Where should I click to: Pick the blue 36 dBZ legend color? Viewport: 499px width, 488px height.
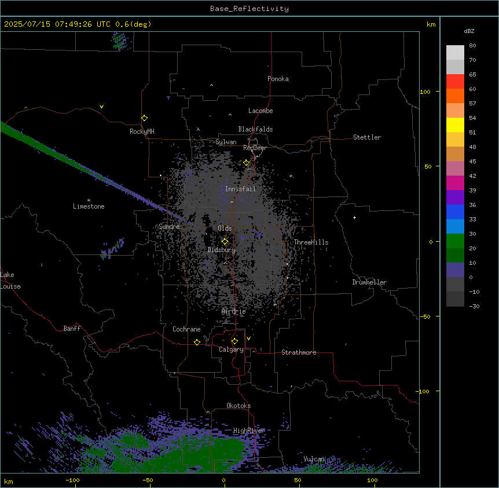455,212
